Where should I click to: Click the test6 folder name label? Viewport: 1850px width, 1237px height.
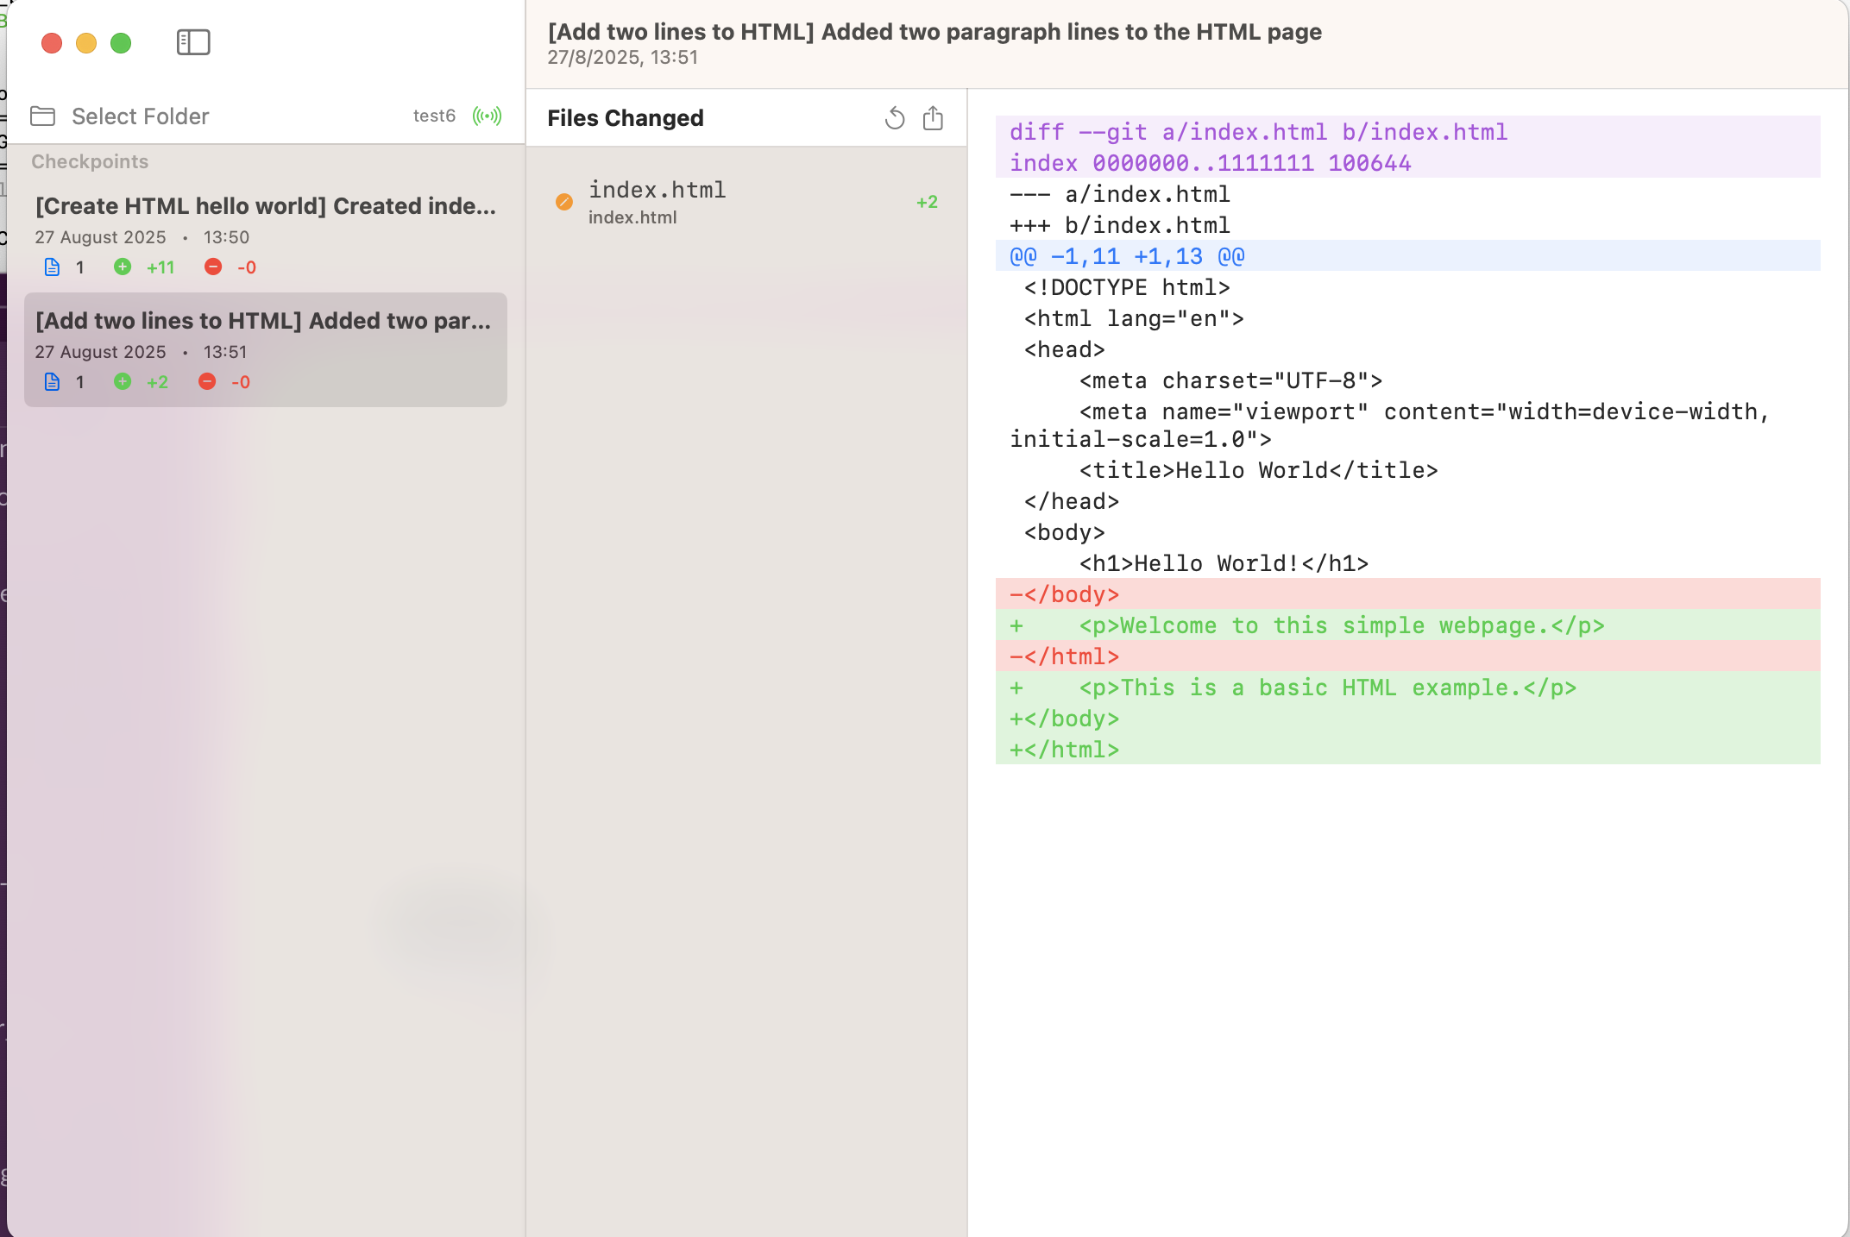(x=434, y=116)
